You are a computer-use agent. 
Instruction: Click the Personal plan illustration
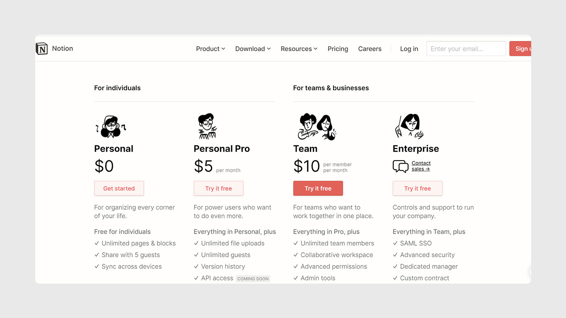click(x=111, y=126)
